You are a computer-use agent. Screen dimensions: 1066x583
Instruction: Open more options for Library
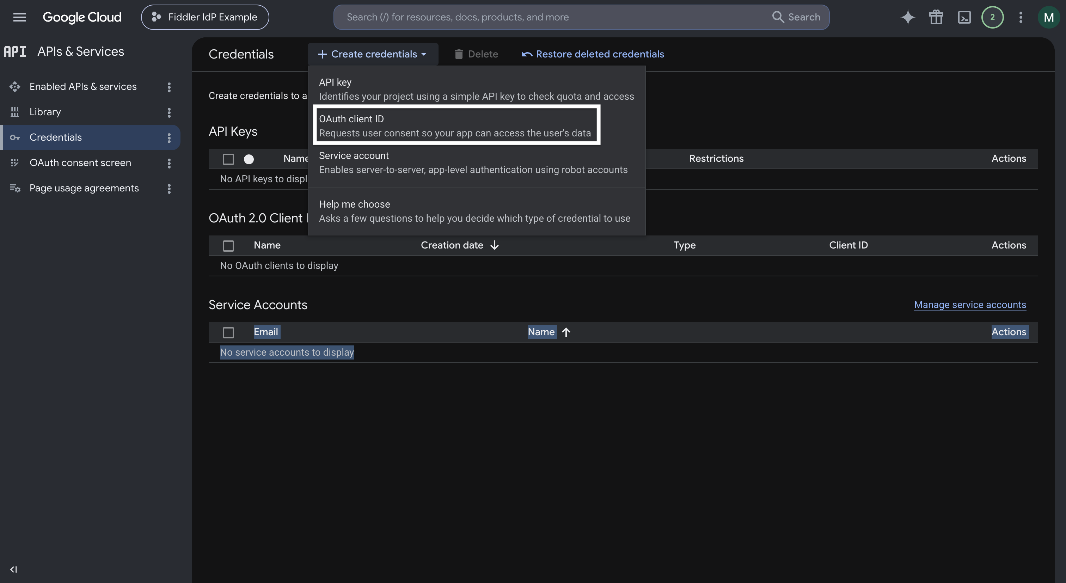169,112
